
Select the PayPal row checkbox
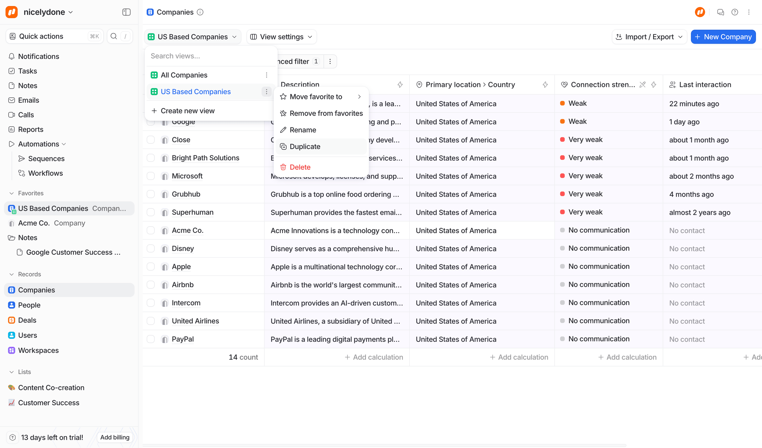coord(151,339)
